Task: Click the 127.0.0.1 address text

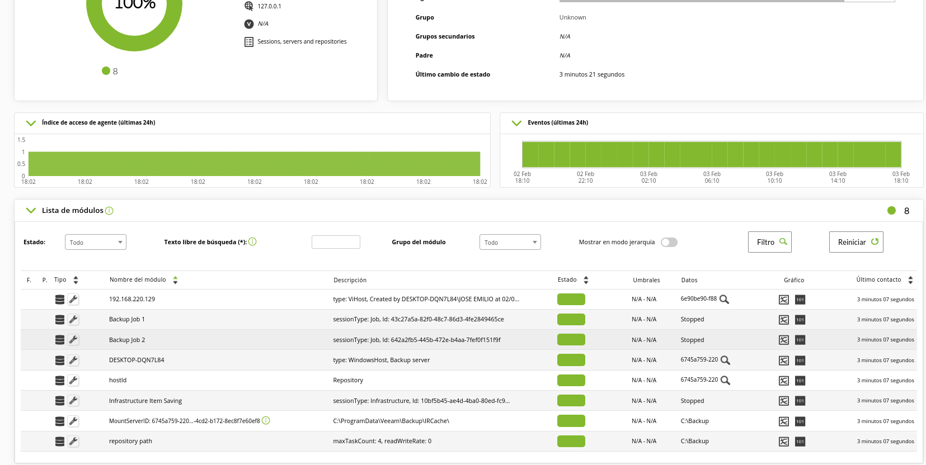Action: point(270,6)
